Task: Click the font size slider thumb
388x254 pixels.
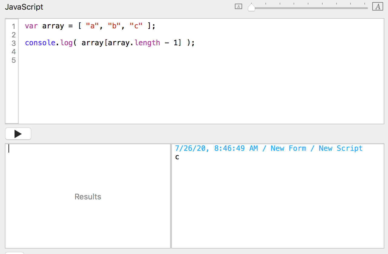Action: (252, 7)
